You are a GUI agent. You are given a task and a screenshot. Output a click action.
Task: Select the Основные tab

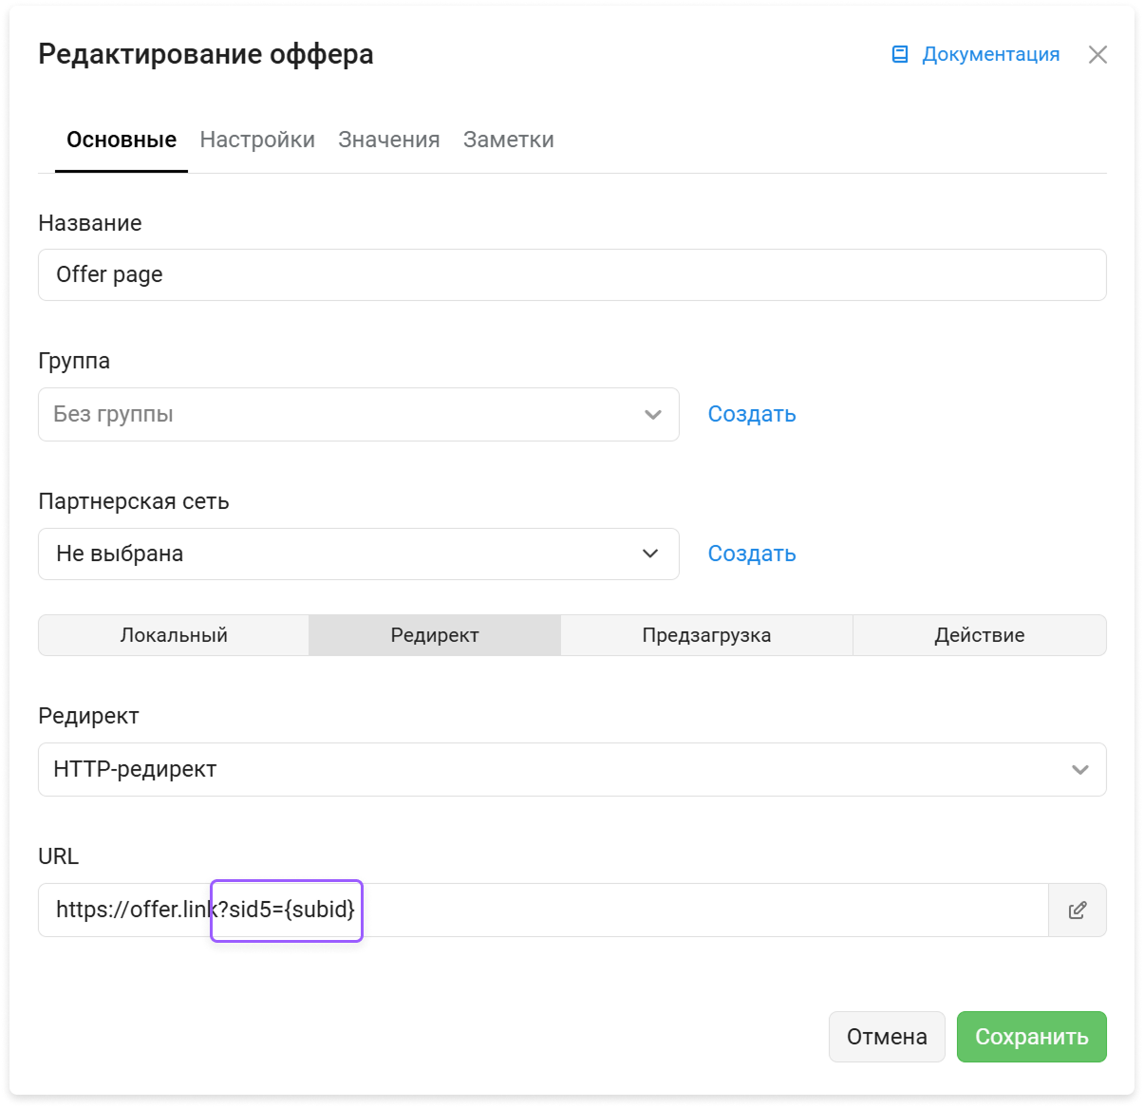tap(122, 140)
